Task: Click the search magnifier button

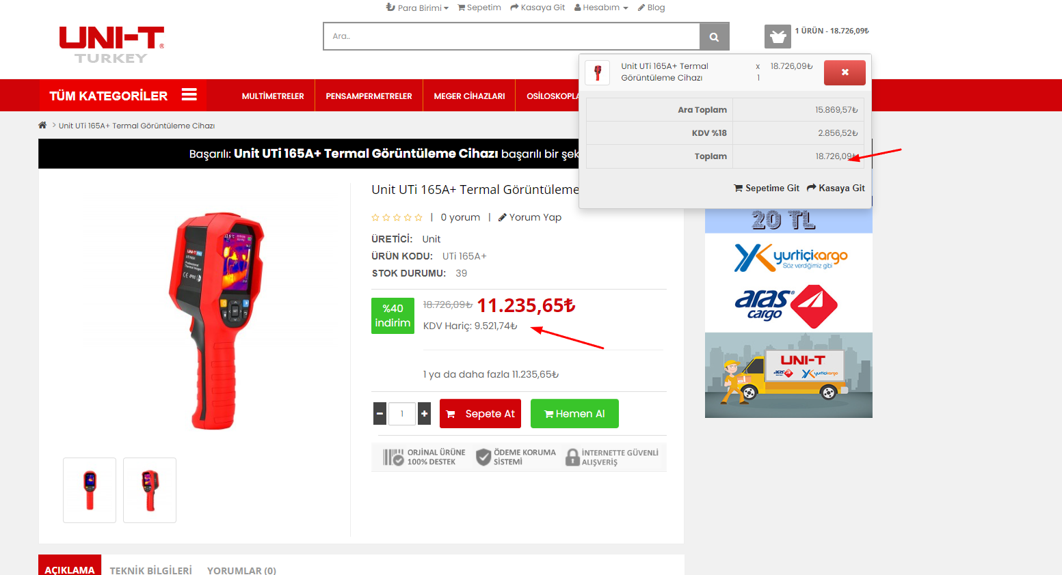Action: 714,37
